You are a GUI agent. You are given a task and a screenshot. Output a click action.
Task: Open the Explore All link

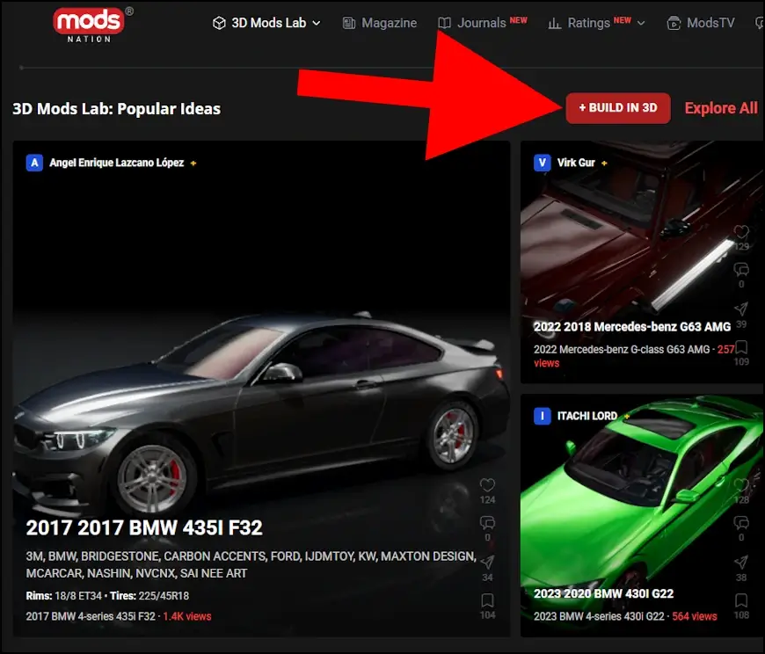721,108
